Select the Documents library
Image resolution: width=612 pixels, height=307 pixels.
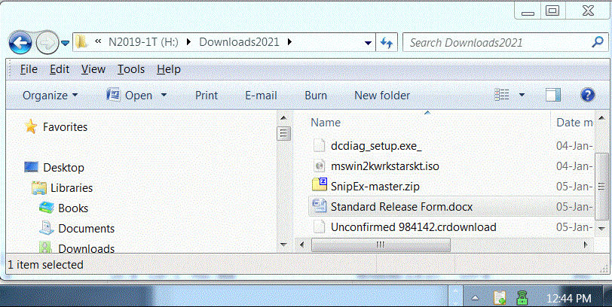[x=86, y=228]
